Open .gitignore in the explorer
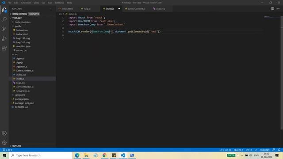Image resolution: width=283 pixels, height=159 pixels. tap(20, 95)
